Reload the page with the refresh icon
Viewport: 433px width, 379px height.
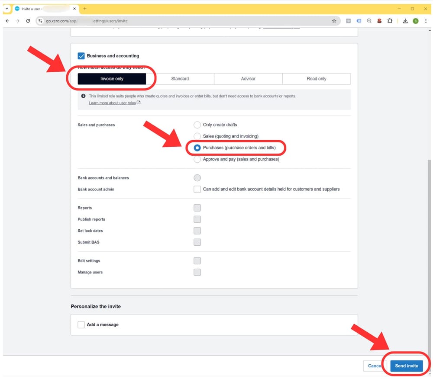tap(28, 20)
